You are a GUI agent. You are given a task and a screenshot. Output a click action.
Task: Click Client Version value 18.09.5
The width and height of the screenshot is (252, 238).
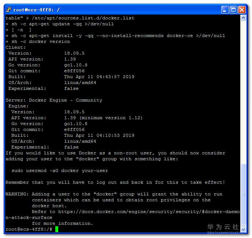(74, 53)
